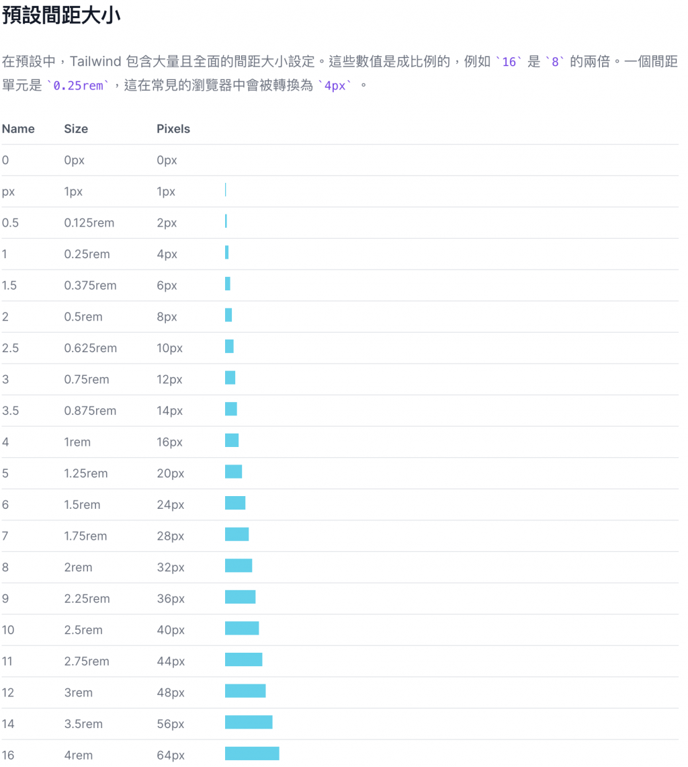Click the 2.5rem size cell
The image size is (688, 767).
click(83, 630)
